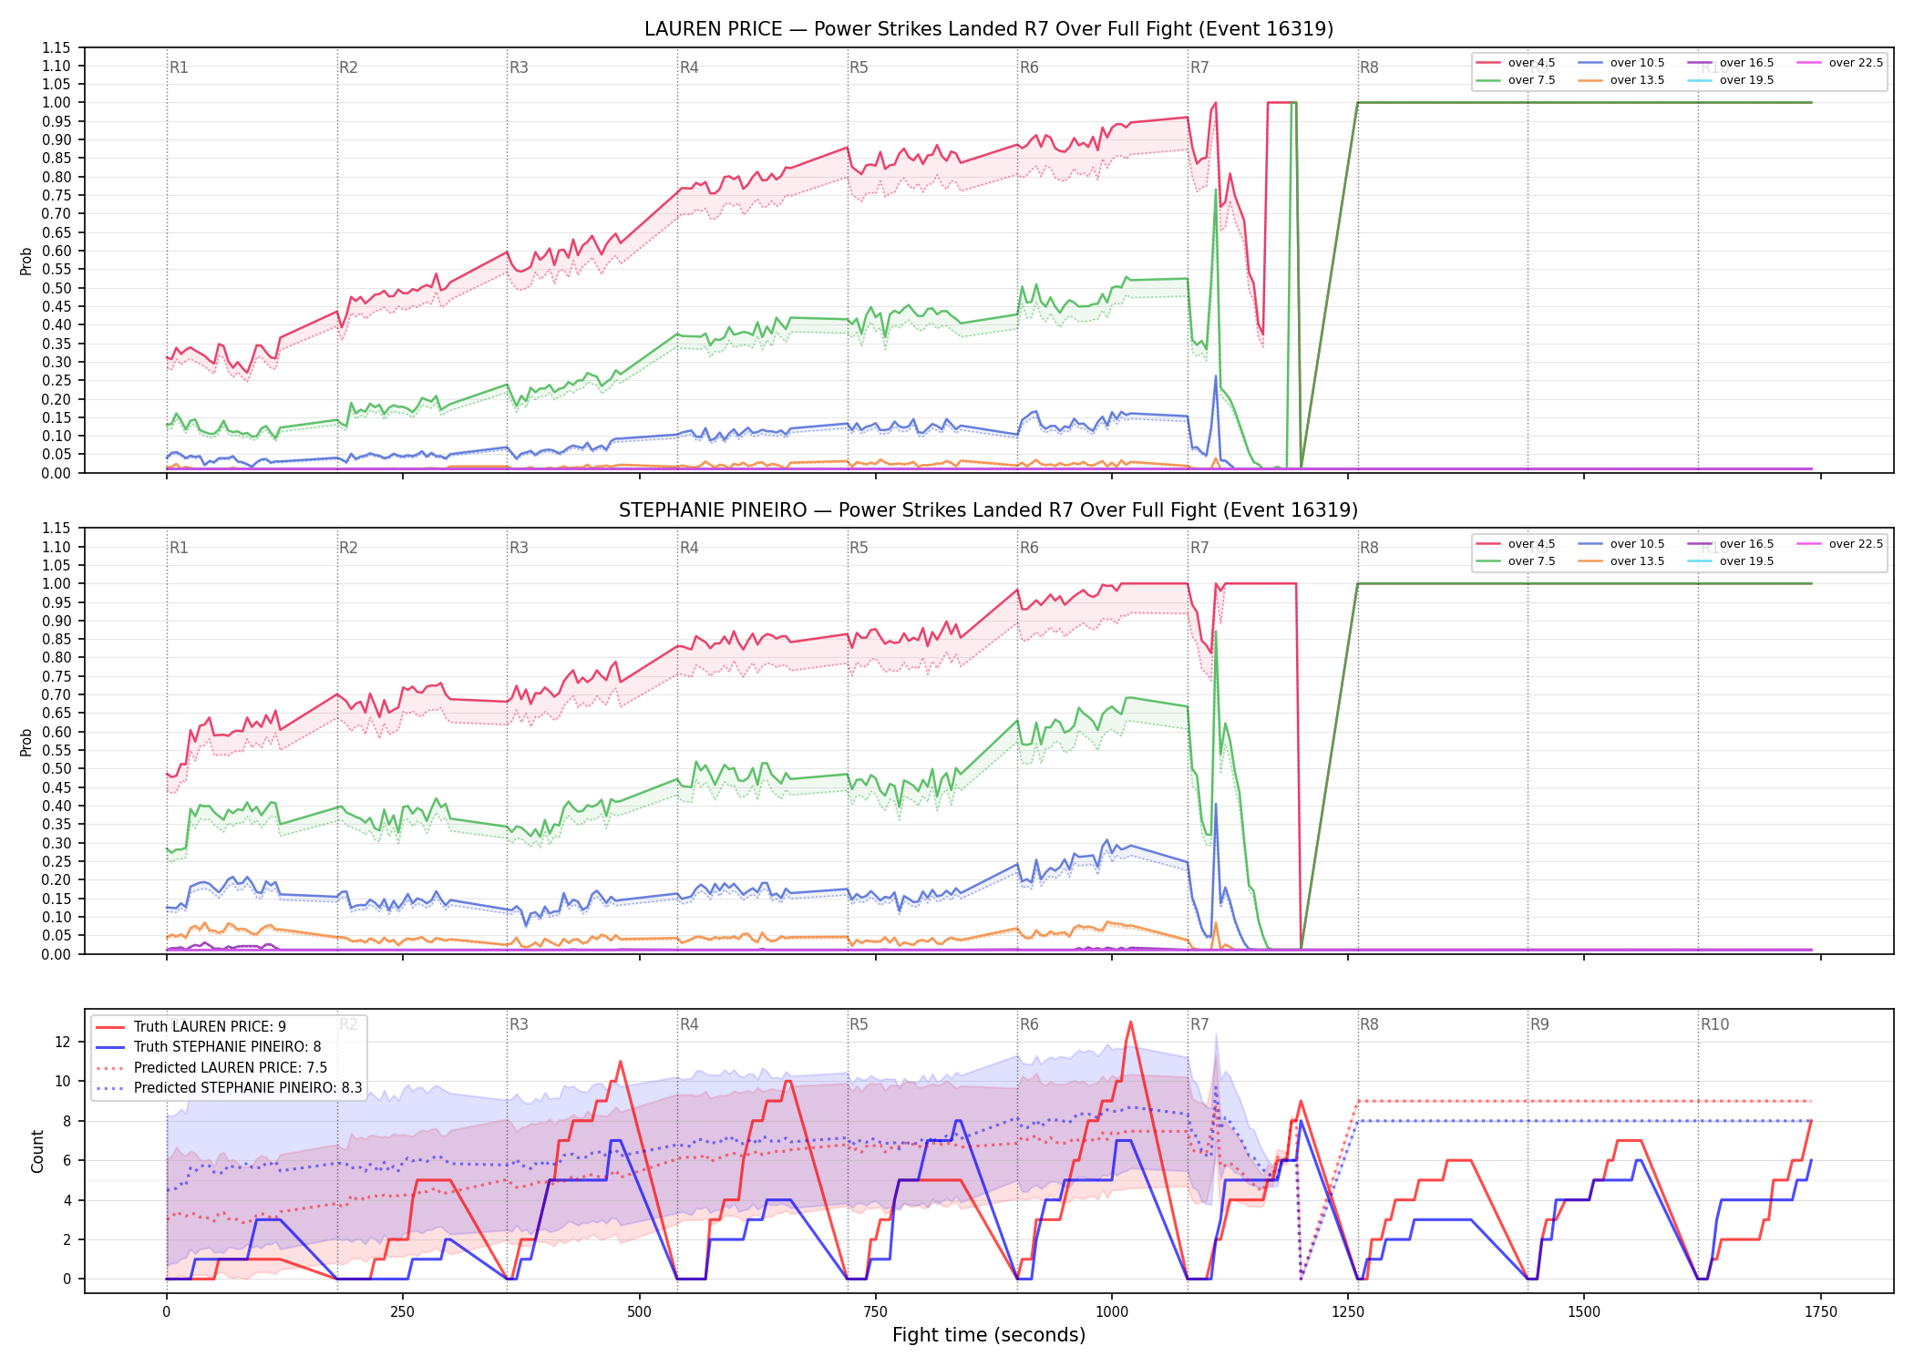
Task: Click the x-axis tick label 1000
Action: click(x=1111, y=1312)
